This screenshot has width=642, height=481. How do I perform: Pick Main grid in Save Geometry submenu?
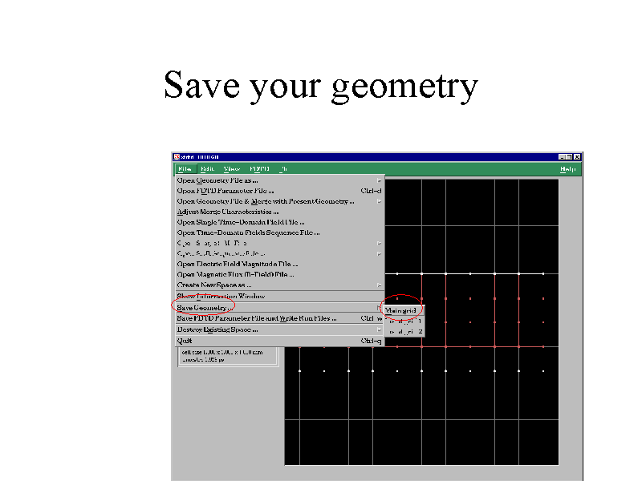point(404,311)
